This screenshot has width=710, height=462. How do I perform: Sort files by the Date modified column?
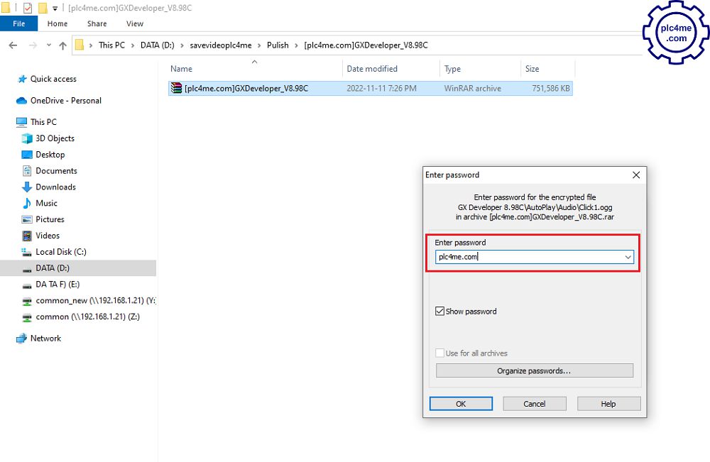[x=372, y=69]
